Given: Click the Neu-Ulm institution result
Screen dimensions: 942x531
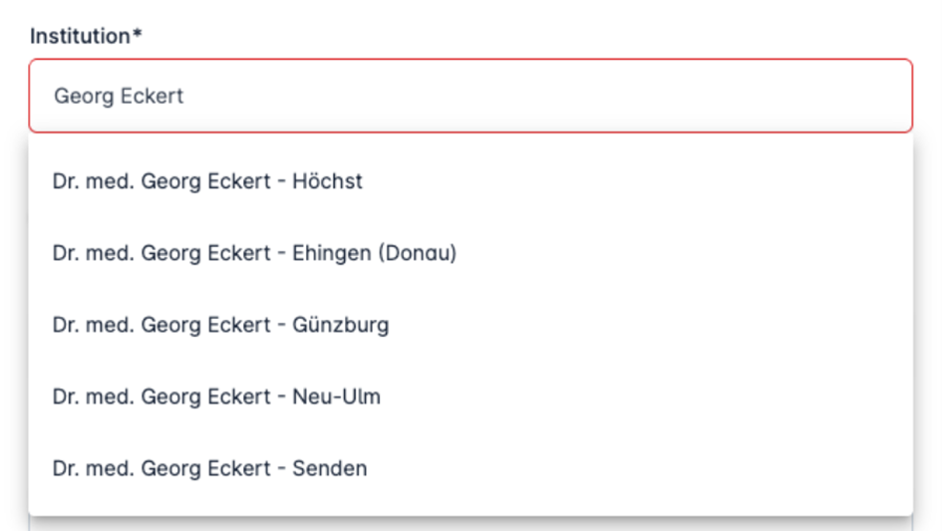Looking at the screenshot, I should [x=216, y=397].
